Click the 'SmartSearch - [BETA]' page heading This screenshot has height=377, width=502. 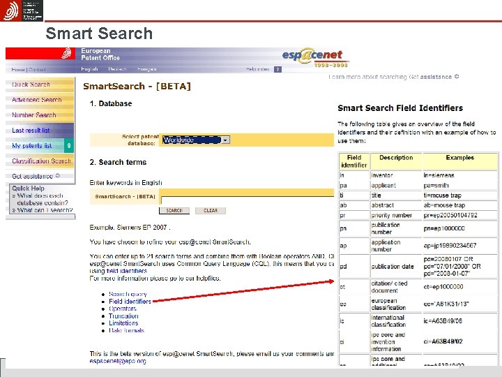click(137, 87)
